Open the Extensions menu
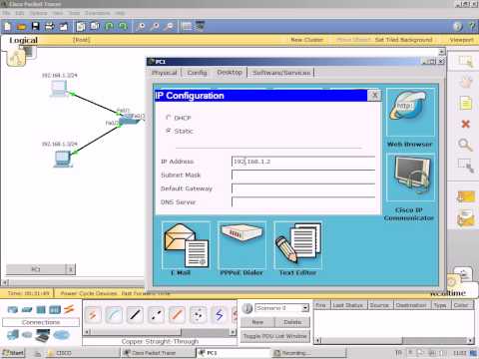The image size is (479, 359). [97, 13]
